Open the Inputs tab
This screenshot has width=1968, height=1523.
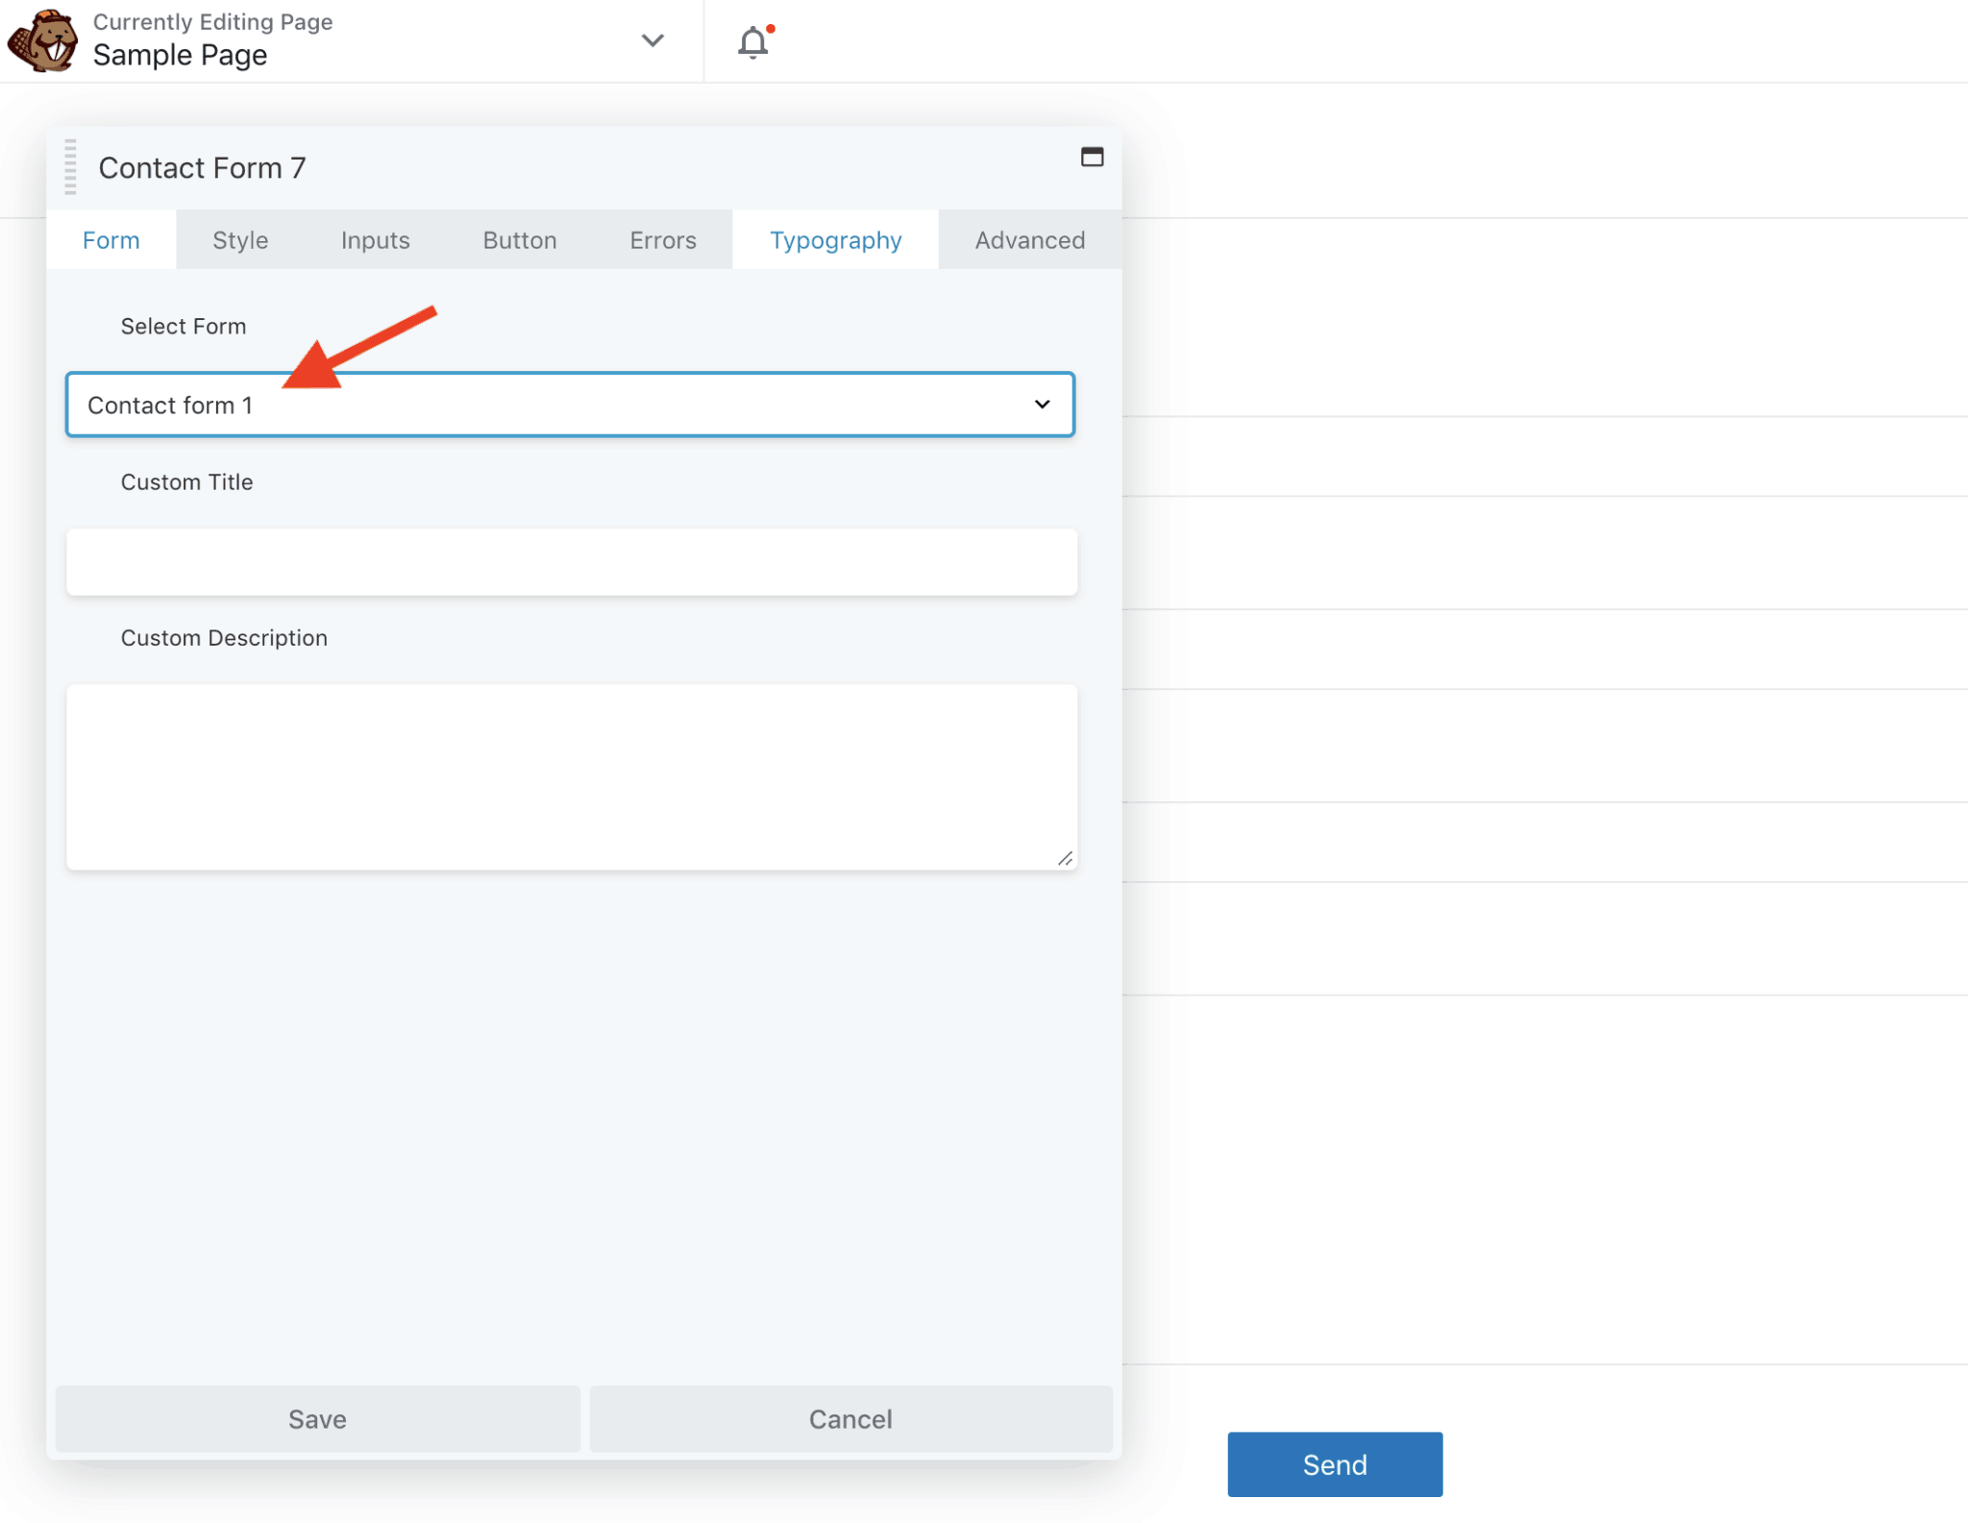375,240
